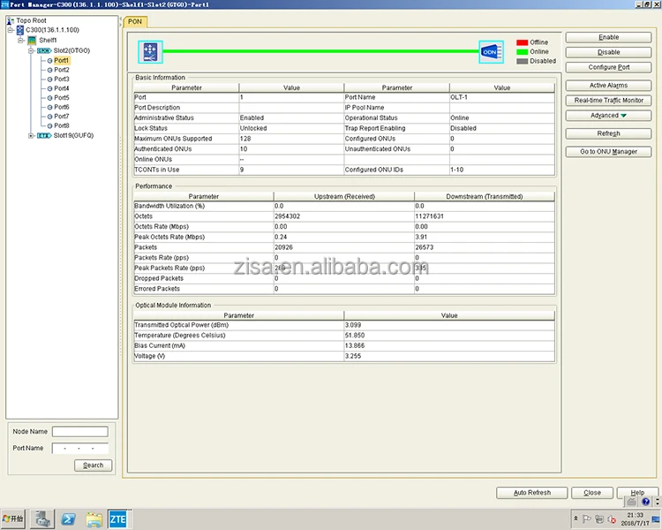Click the Slot2(GTGO) card icon
This screenshot has height=530, width=662.
click(x=44, y=50)
